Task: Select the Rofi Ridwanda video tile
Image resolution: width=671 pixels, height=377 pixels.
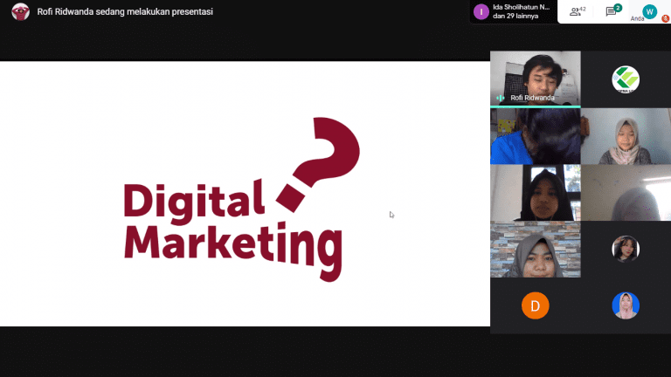Action: [x=536, y=79]
